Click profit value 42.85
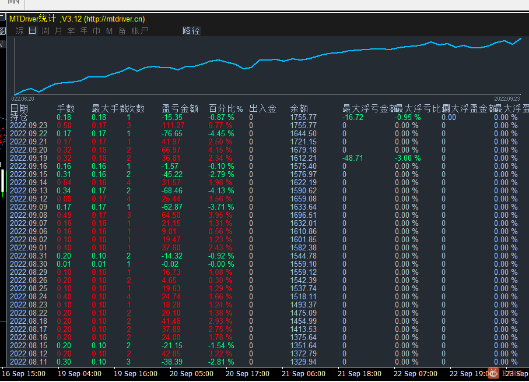The height and width of the screenshot is (382, 529). click(171, 353)
